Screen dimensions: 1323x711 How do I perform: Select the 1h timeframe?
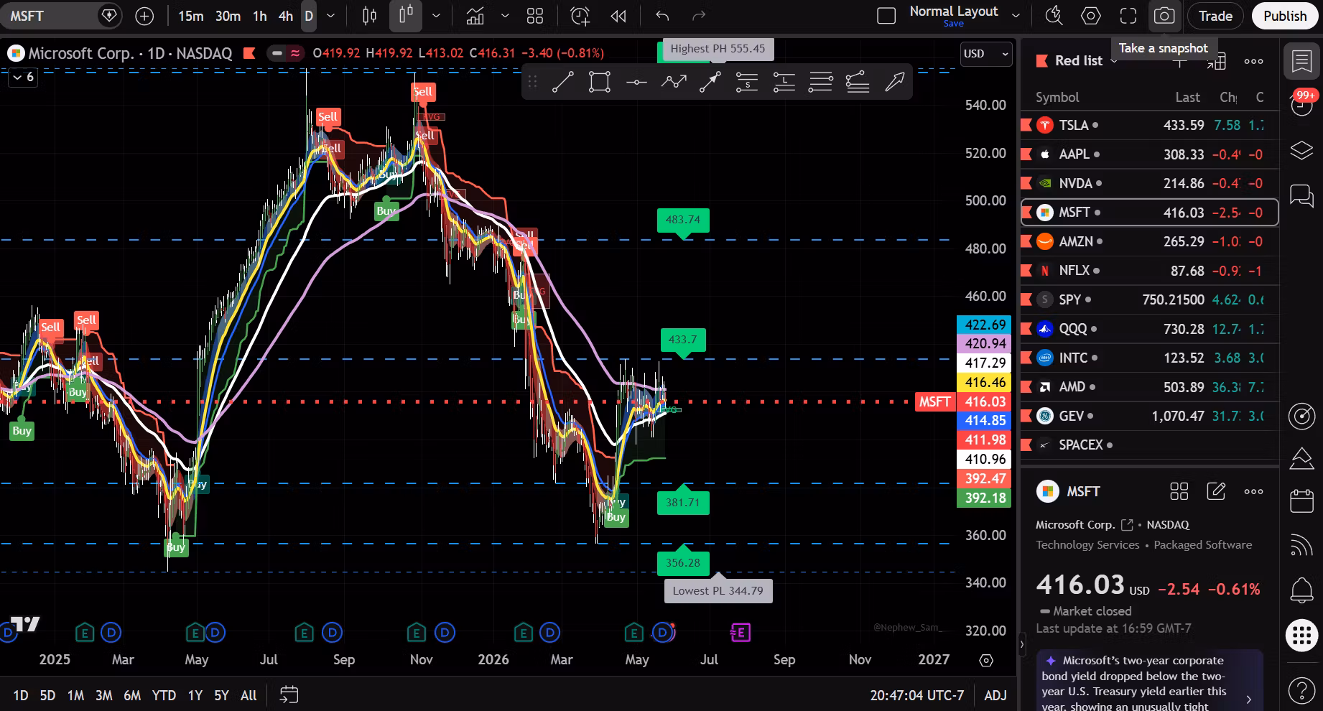(x=260, y=16)
